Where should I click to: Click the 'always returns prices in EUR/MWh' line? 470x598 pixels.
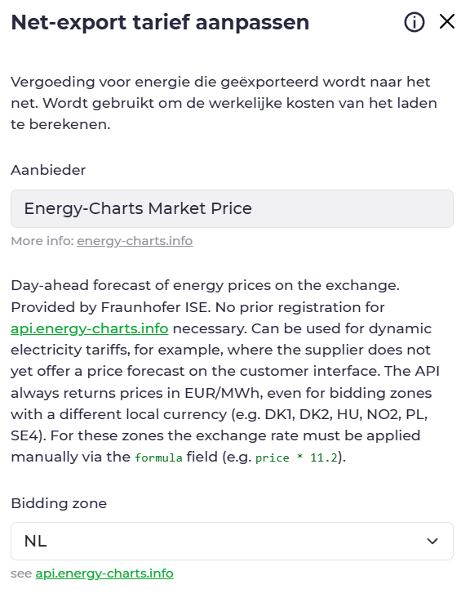click(x=137, y=393)
